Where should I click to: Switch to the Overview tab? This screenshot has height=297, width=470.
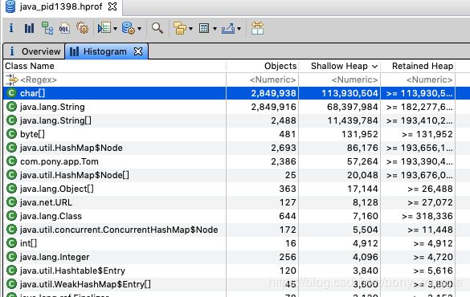click(x=35, y=51)
